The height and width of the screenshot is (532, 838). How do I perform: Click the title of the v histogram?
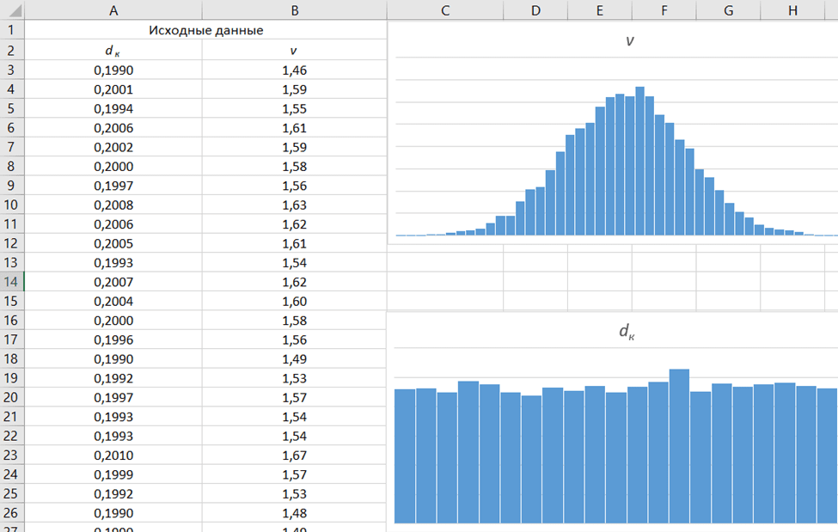630,40
